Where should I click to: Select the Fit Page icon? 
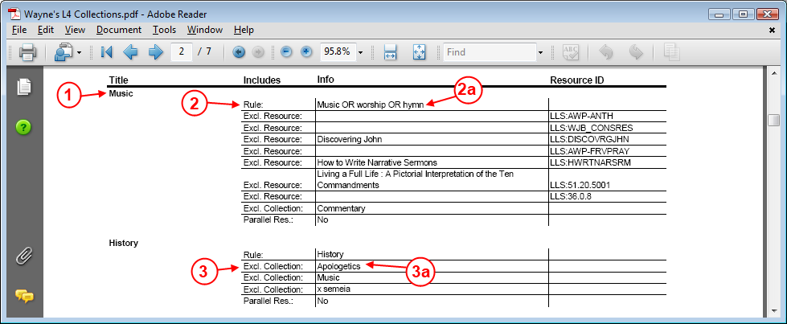(419, 51)
